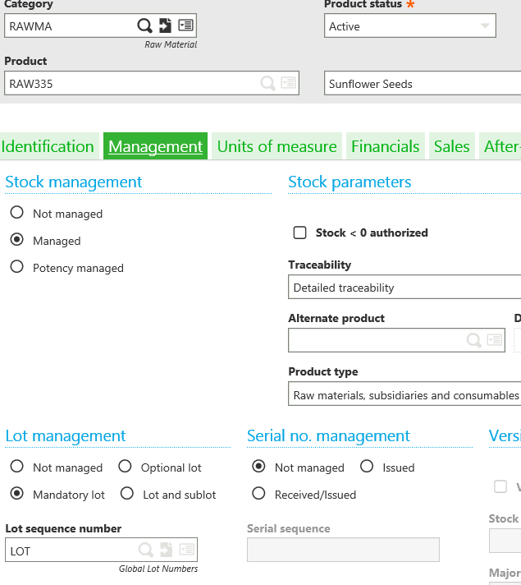Click the Product field search magnifier icon

coord(267,83)
